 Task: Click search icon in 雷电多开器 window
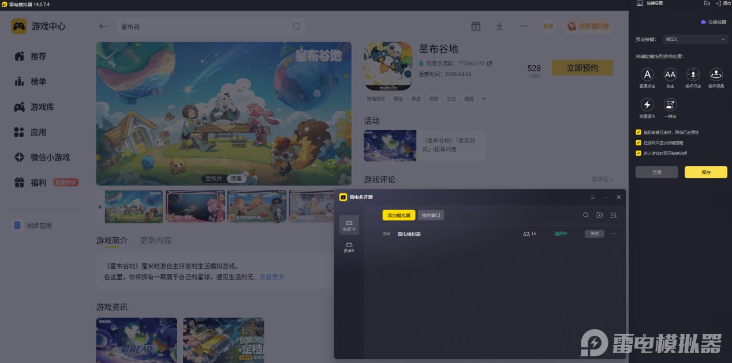585,215
